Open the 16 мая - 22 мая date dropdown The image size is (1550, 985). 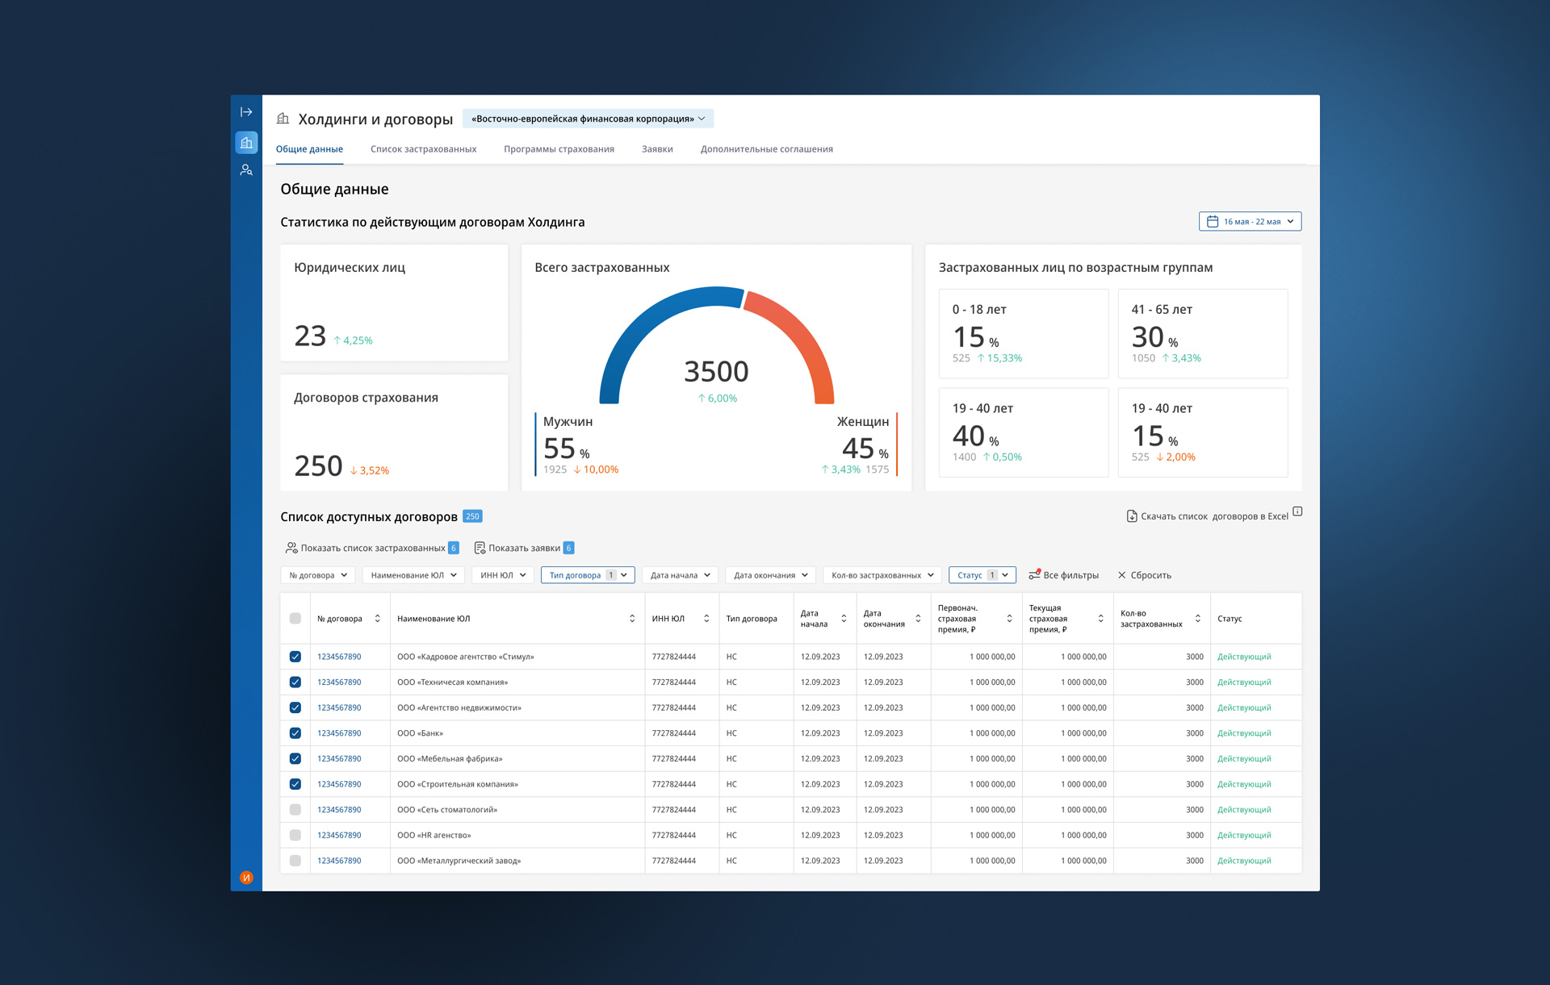[x=1250, y=222]
